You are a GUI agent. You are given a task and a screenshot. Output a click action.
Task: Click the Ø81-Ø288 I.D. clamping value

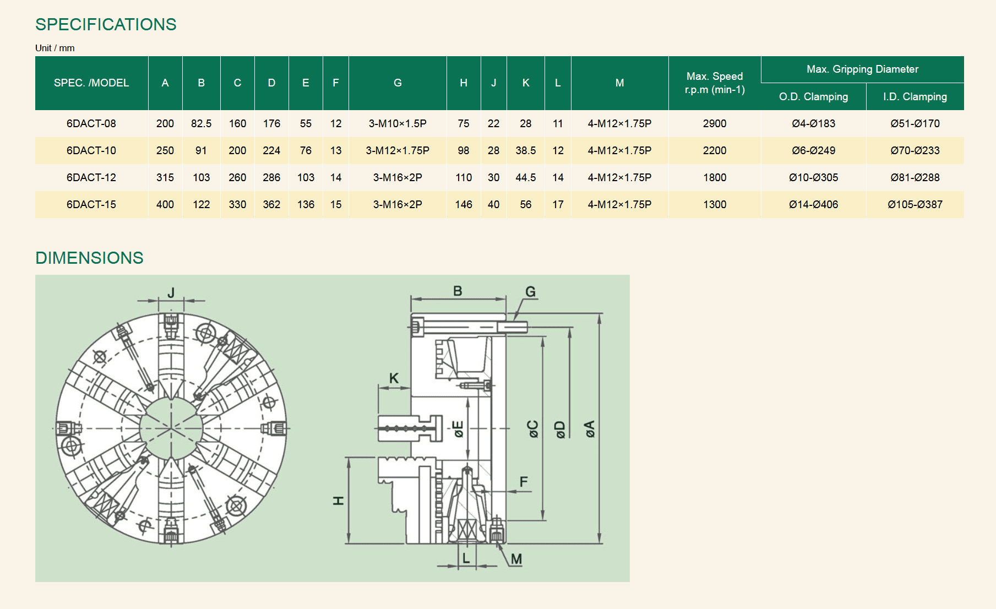(x=915, y=177)
